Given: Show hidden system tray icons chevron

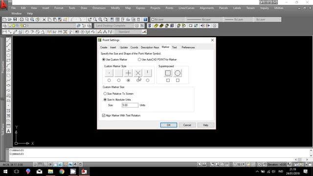Looking at the screenshot, I should pos(257,172).
